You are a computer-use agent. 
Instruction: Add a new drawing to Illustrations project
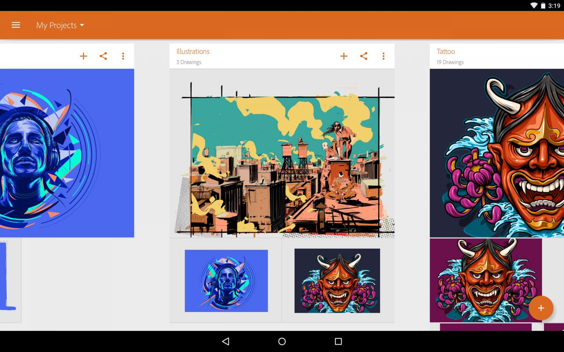(x=344, y=56)
